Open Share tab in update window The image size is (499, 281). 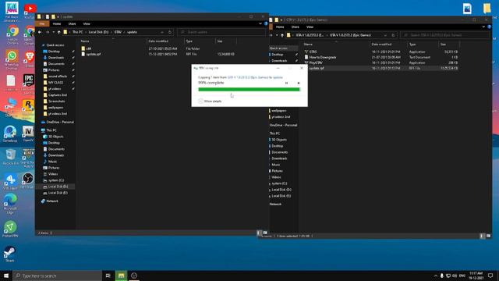tap(72, 24)
